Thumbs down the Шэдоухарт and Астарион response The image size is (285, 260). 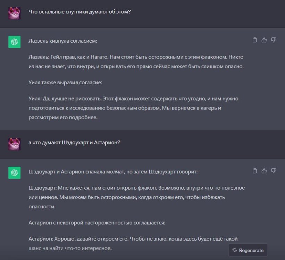pos(274,171)
